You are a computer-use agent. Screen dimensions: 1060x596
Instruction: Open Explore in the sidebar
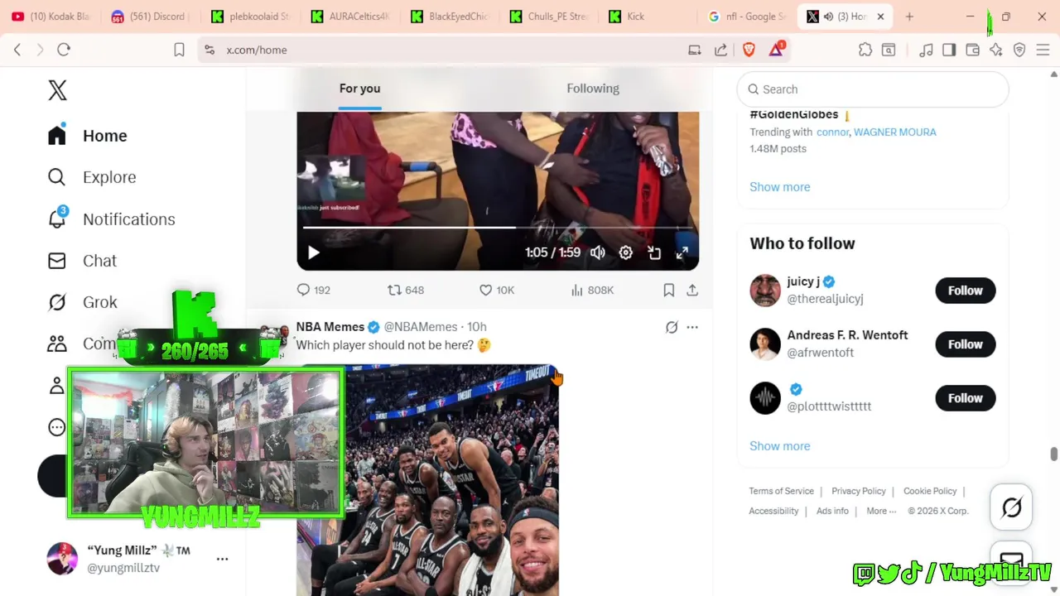coord(92,177)
